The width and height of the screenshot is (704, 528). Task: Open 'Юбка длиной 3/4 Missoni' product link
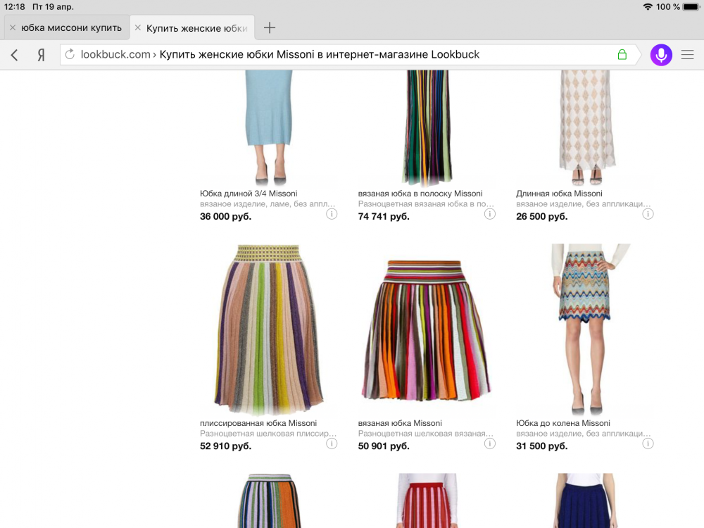coord(249,194)
